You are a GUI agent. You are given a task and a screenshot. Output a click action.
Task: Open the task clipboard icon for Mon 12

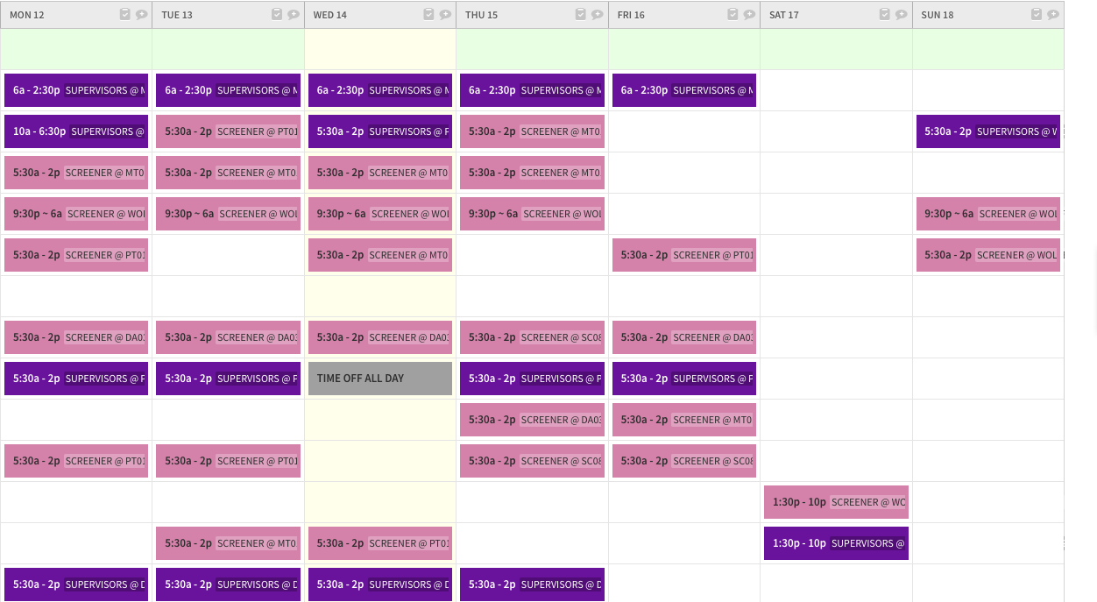click(124, 14)
